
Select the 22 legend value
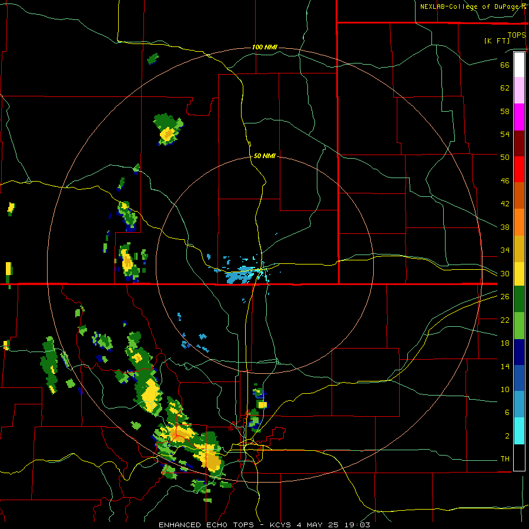click(x=505, y=320)
